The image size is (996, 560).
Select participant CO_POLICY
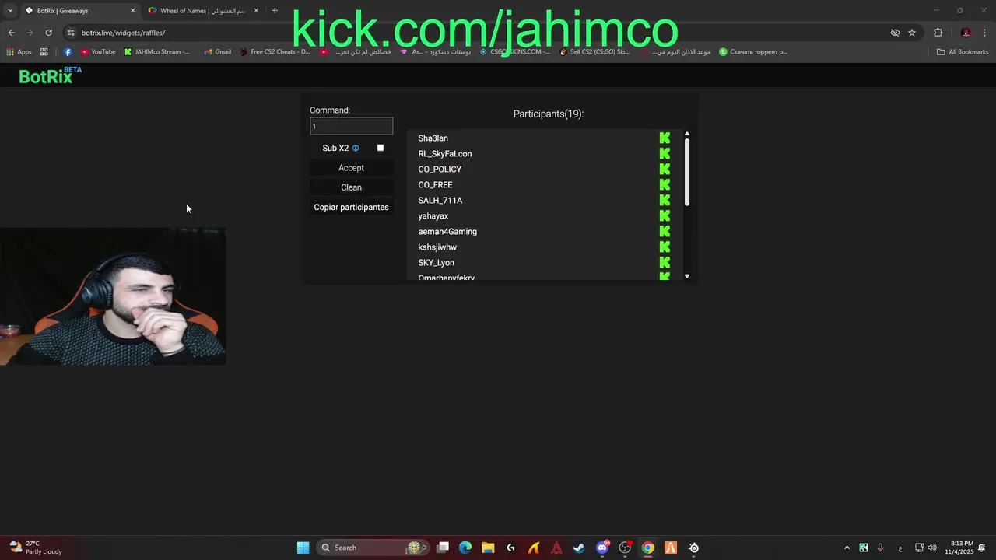440,170
